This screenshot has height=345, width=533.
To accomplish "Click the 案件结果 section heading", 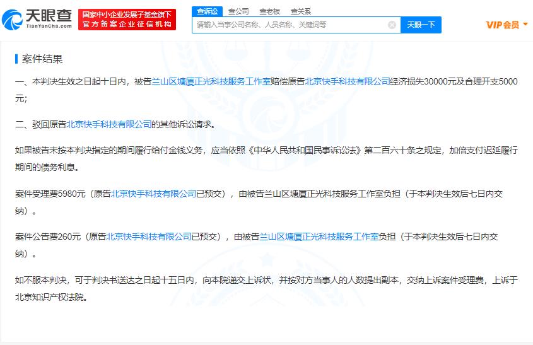I will coord(42,59).
